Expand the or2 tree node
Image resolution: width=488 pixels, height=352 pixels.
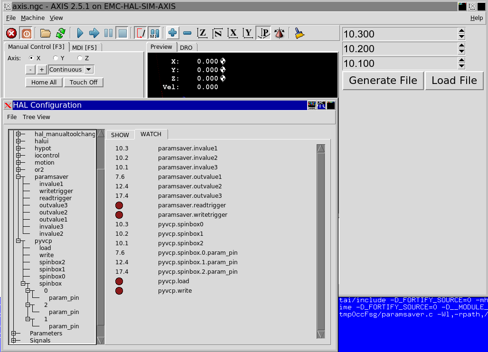click(x=19, y=170)
